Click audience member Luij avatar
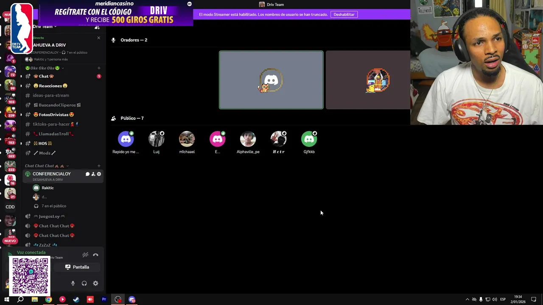The width and height of the screenshot is (543, 305). point(156,139)
